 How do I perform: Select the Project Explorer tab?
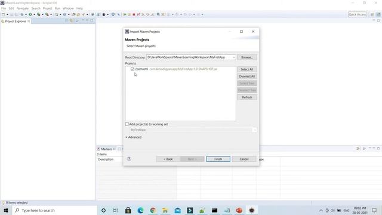[x=16, y=21]
